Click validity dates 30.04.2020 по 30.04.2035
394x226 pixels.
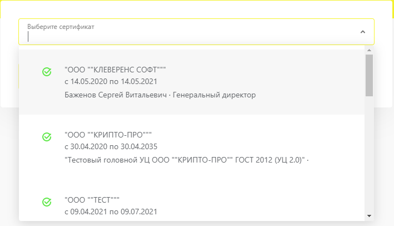pos(111,146)
